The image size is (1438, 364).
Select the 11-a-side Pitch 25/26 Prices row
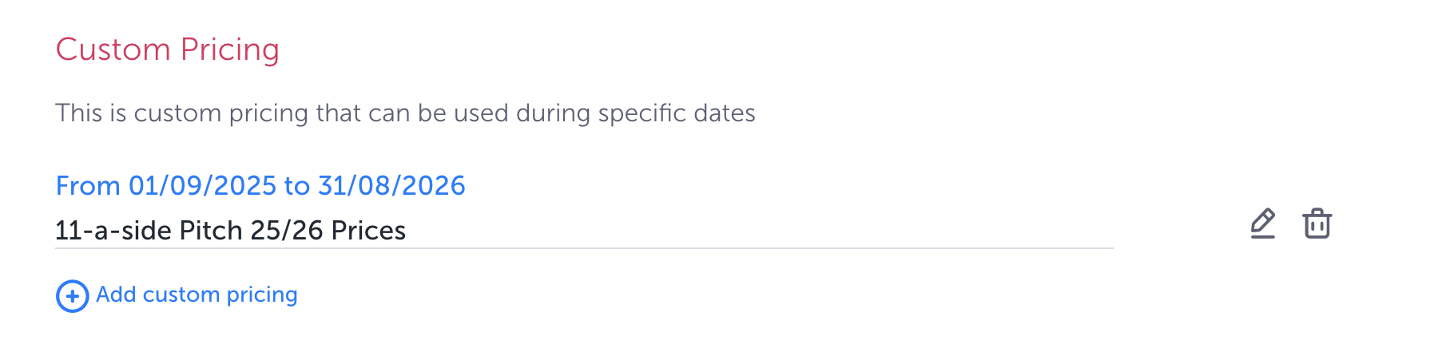[230, 231]
